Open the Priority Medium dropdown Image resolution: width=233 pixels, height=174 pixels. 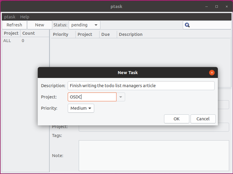(81, 108)
